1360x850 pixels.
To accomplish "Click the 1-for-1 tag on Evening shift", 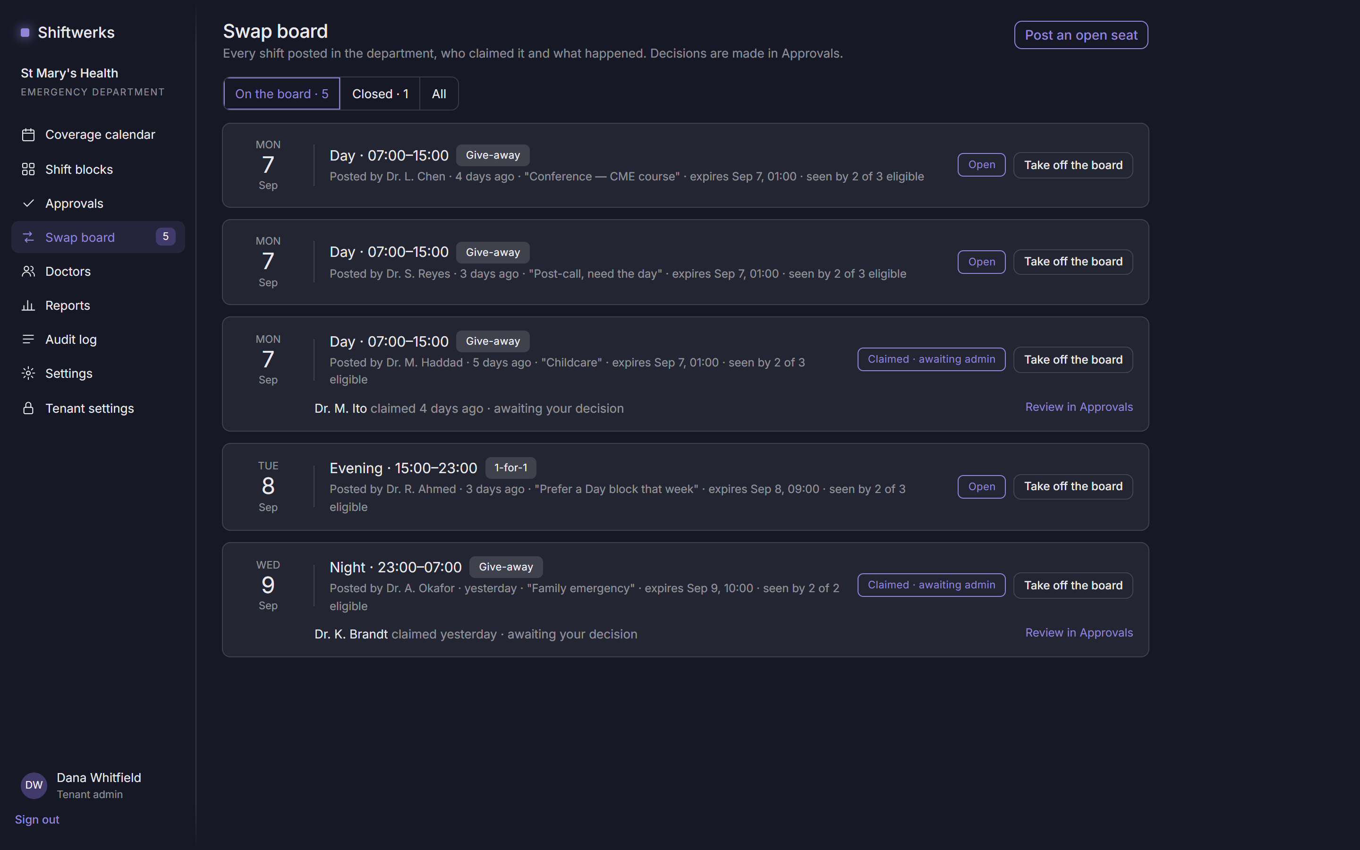I will [510, 467].
